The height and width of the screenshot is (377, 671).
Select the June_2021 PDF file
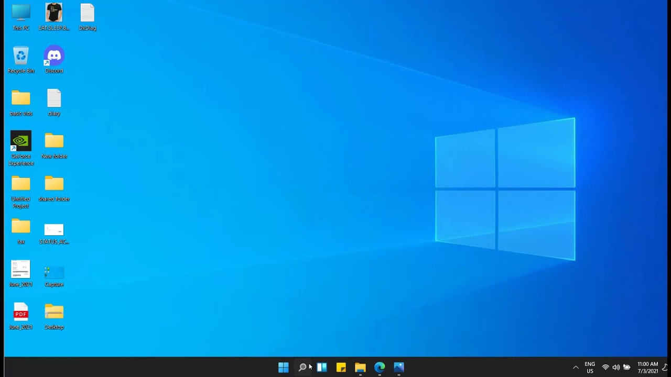click(21, 316)
